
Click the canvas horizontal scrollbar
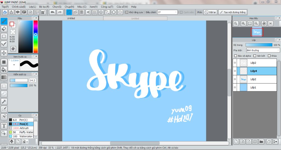coord(135,143)
